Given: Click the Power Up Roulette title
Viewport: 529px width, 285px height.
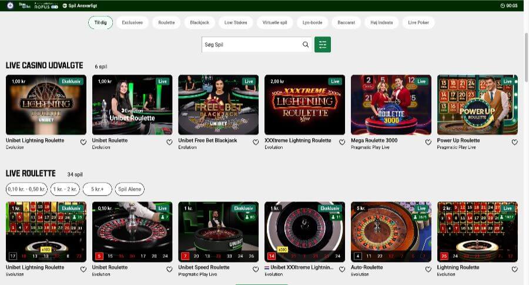Looking at the screenshot, I should coord(458,140).
